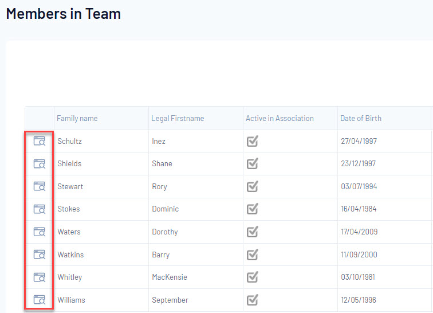Toggle Active checkbox for Rory Stewart
This screenshot has height=313, width=433.
(252, 186)
